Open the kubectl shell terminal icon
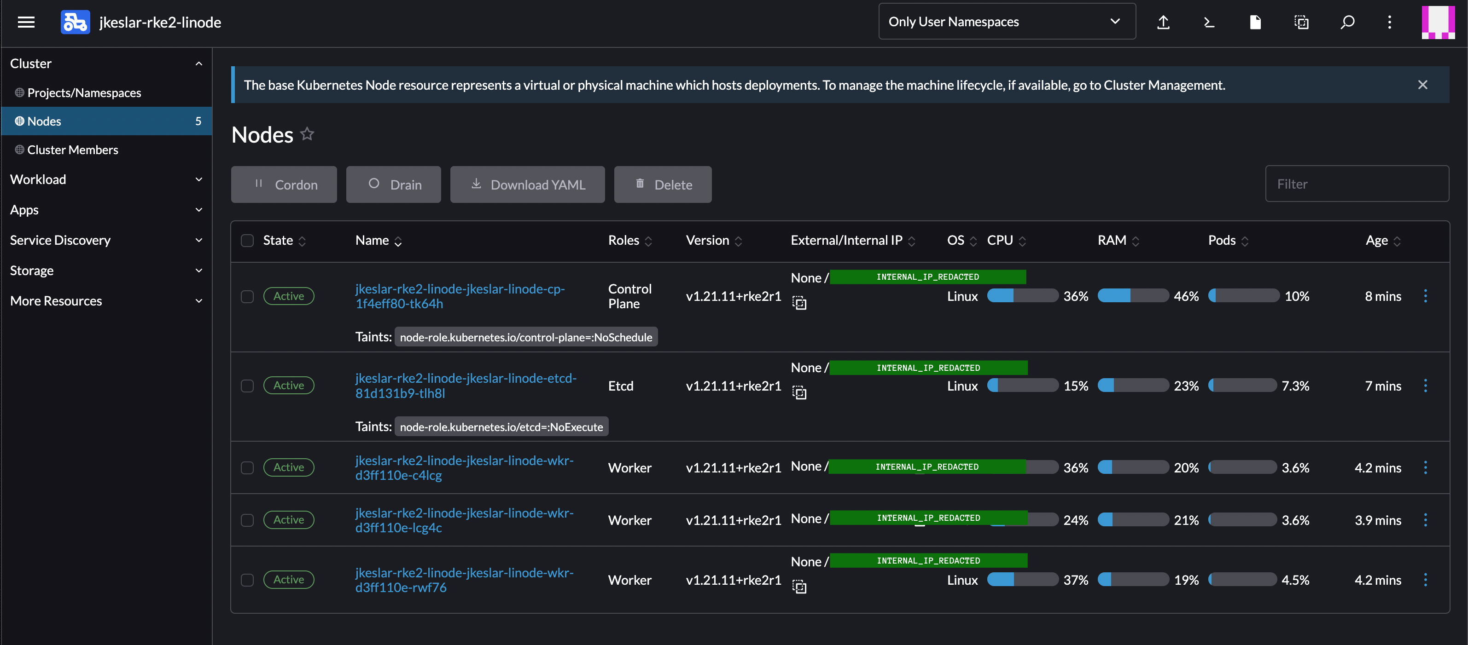Viewport: 1468px width, 645px height. (1209, 22)
